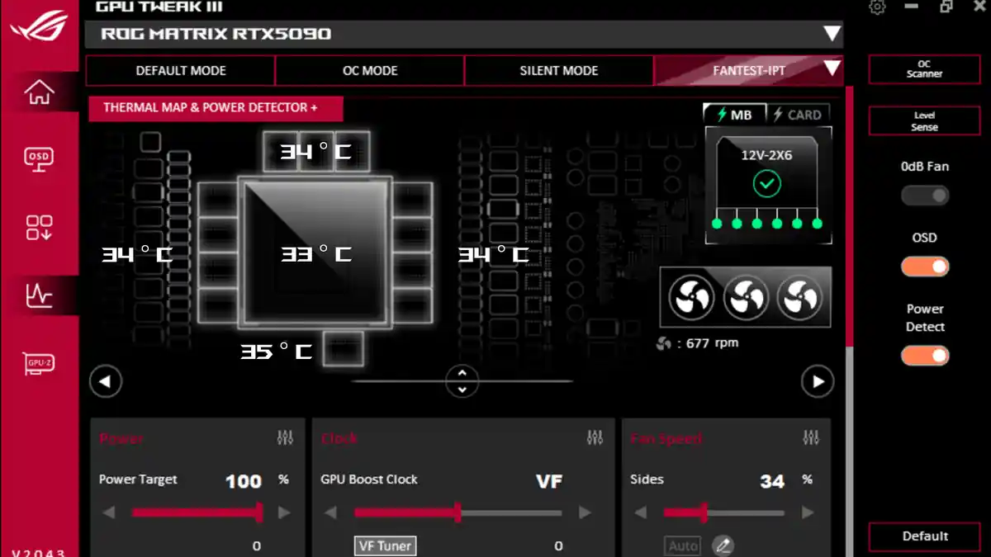Open the OSD panel from the sidebar
This screenshot has height=557, width=991.
tap(39, 159)
